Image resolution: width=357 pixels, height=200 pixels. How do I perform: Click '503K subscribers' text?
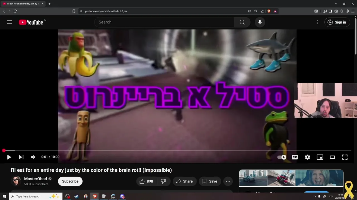pos(36,184)
